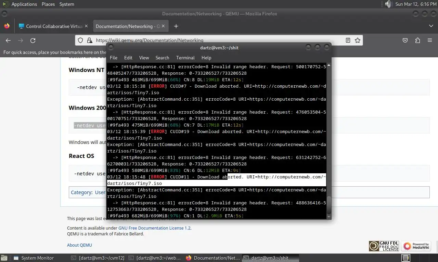Open Firefox View from the pinned icon
Image resolution: width=438 pixels, height=262 pixels.
coord(7,26)
